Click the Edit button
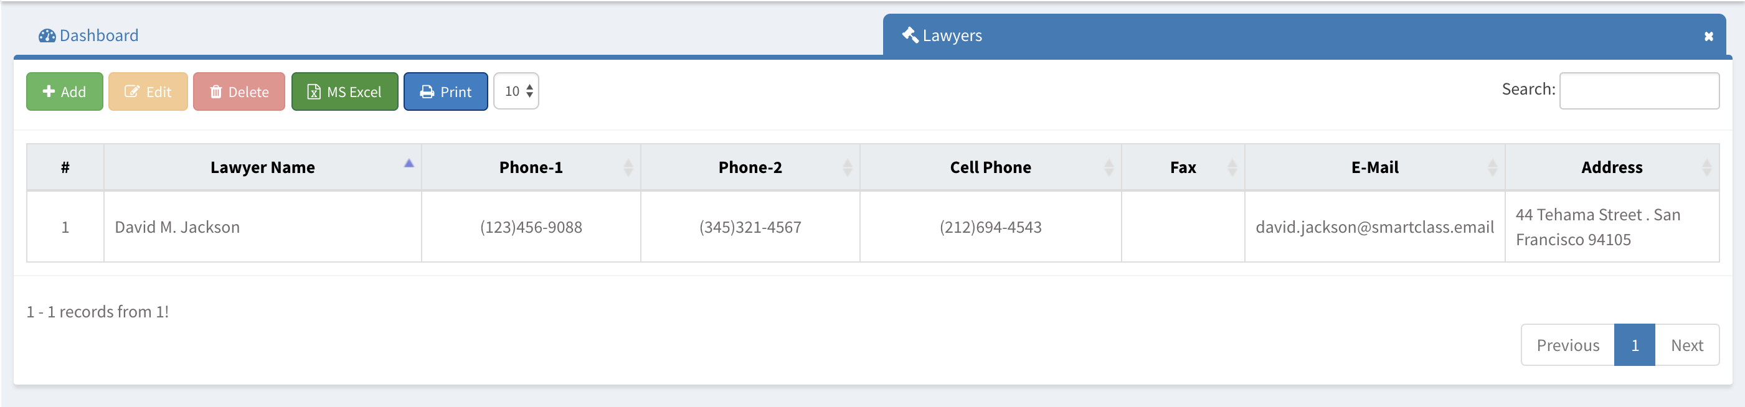 (148, 91)
